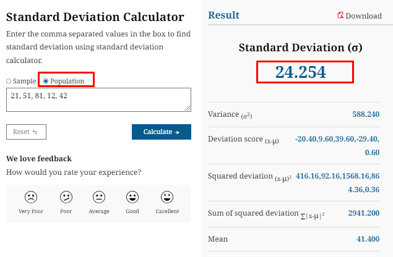Screen dimensions: 393x257
Task: Select the Sample radio button
Action: [9, 81]
